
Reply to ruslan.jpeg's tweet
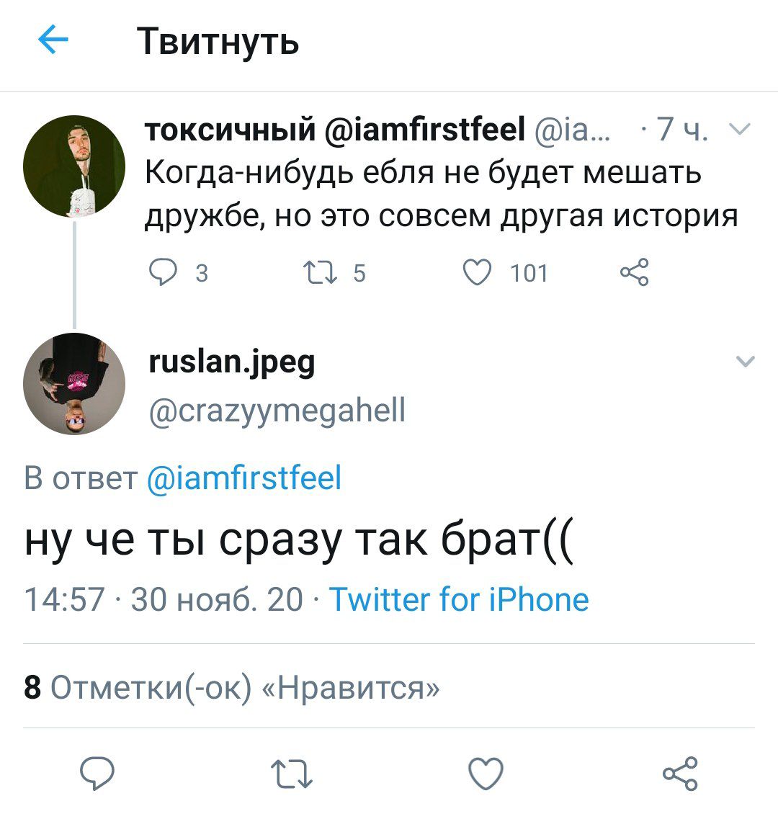click(97, 774)
